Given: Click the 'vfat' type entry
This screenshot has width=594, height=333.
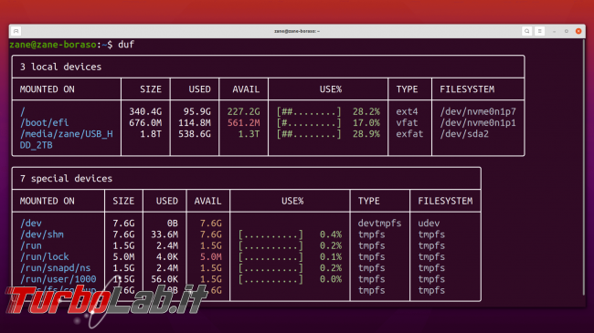Looking at the screenshot, I should 407,122.
